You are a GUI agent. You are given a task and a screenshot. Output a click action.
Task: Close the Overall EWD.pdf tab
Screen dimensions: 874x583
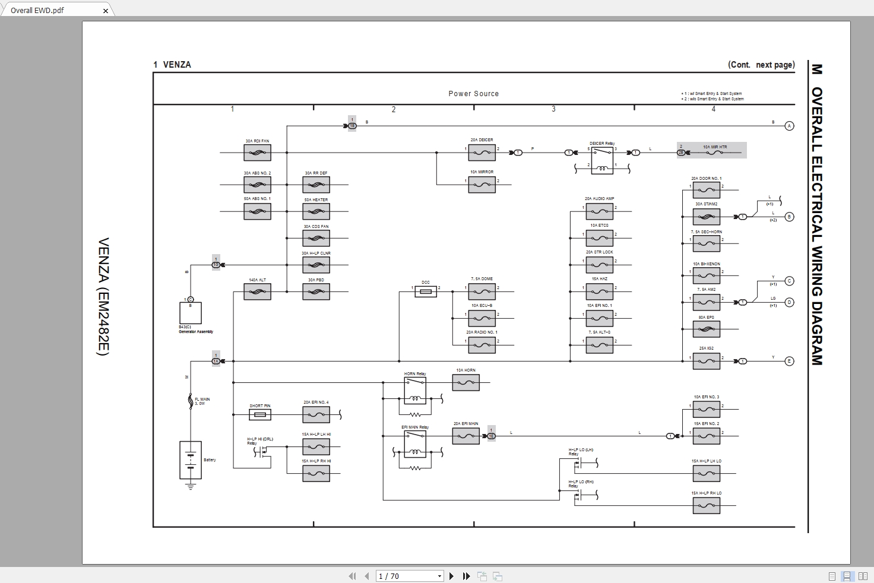coord(105,10)
